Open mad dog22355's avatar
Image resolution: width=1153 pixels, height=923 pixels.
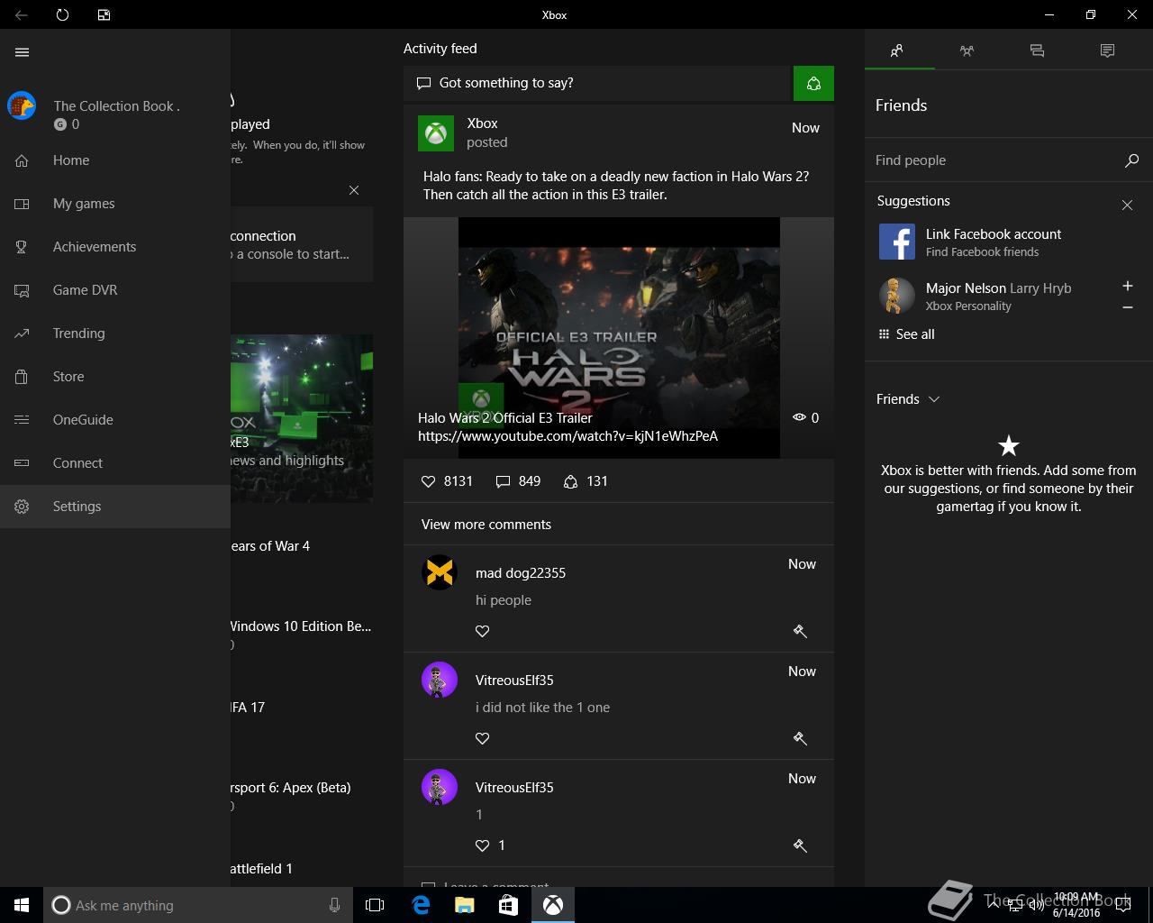[x=440, y=572]
